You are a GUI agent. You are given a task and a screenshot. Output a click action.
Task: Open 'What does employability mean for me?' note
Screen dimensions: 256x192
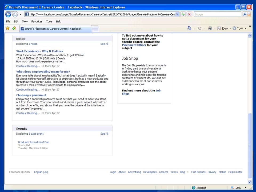(x=43, y=71)
